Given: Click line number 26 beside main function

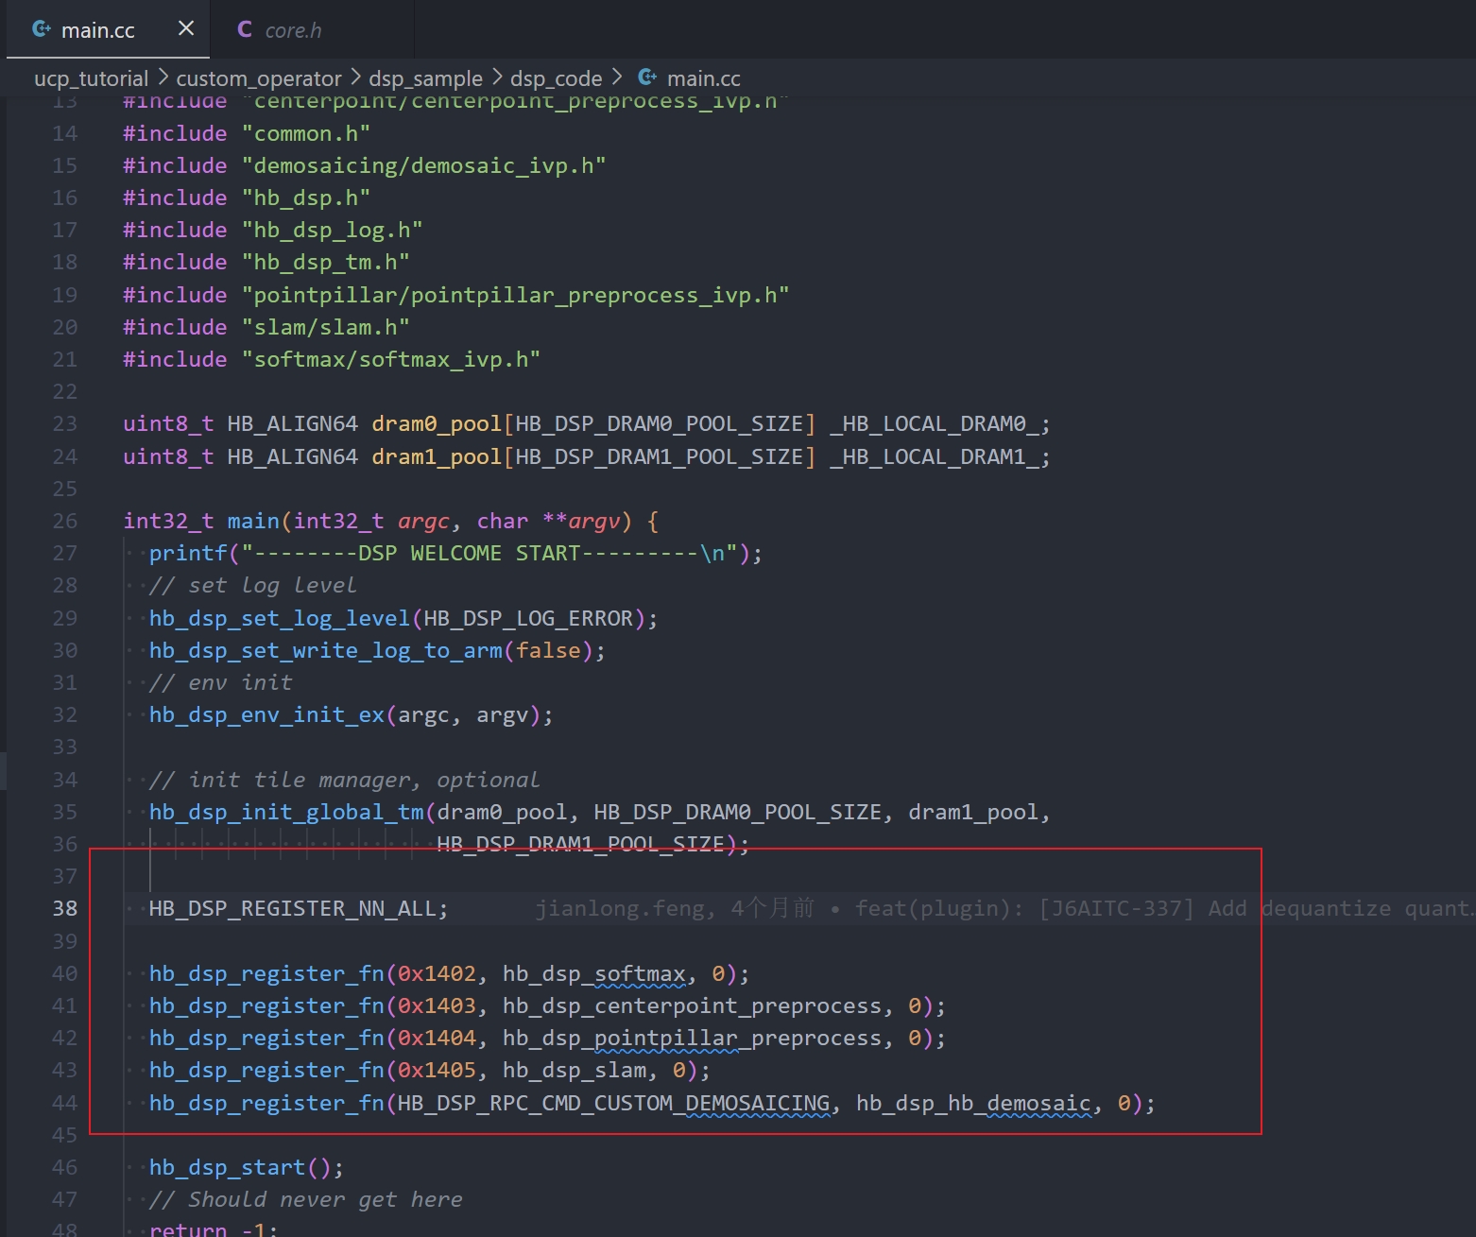Looking at the screenshot, I should tap(64, 521).
